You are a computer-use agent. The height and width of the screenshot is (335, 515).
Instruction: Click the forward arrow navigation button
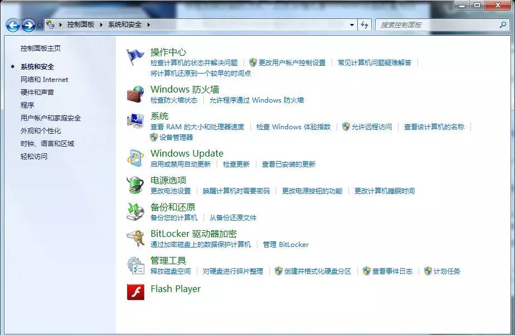(x=28, y=25)
